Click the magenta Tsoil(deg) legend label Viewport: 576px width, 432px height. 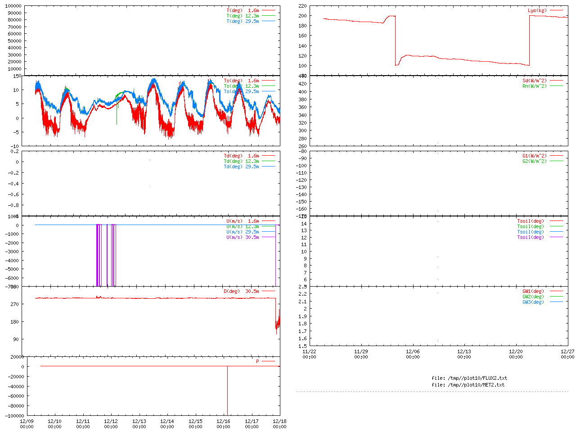[x=530, y=237]
